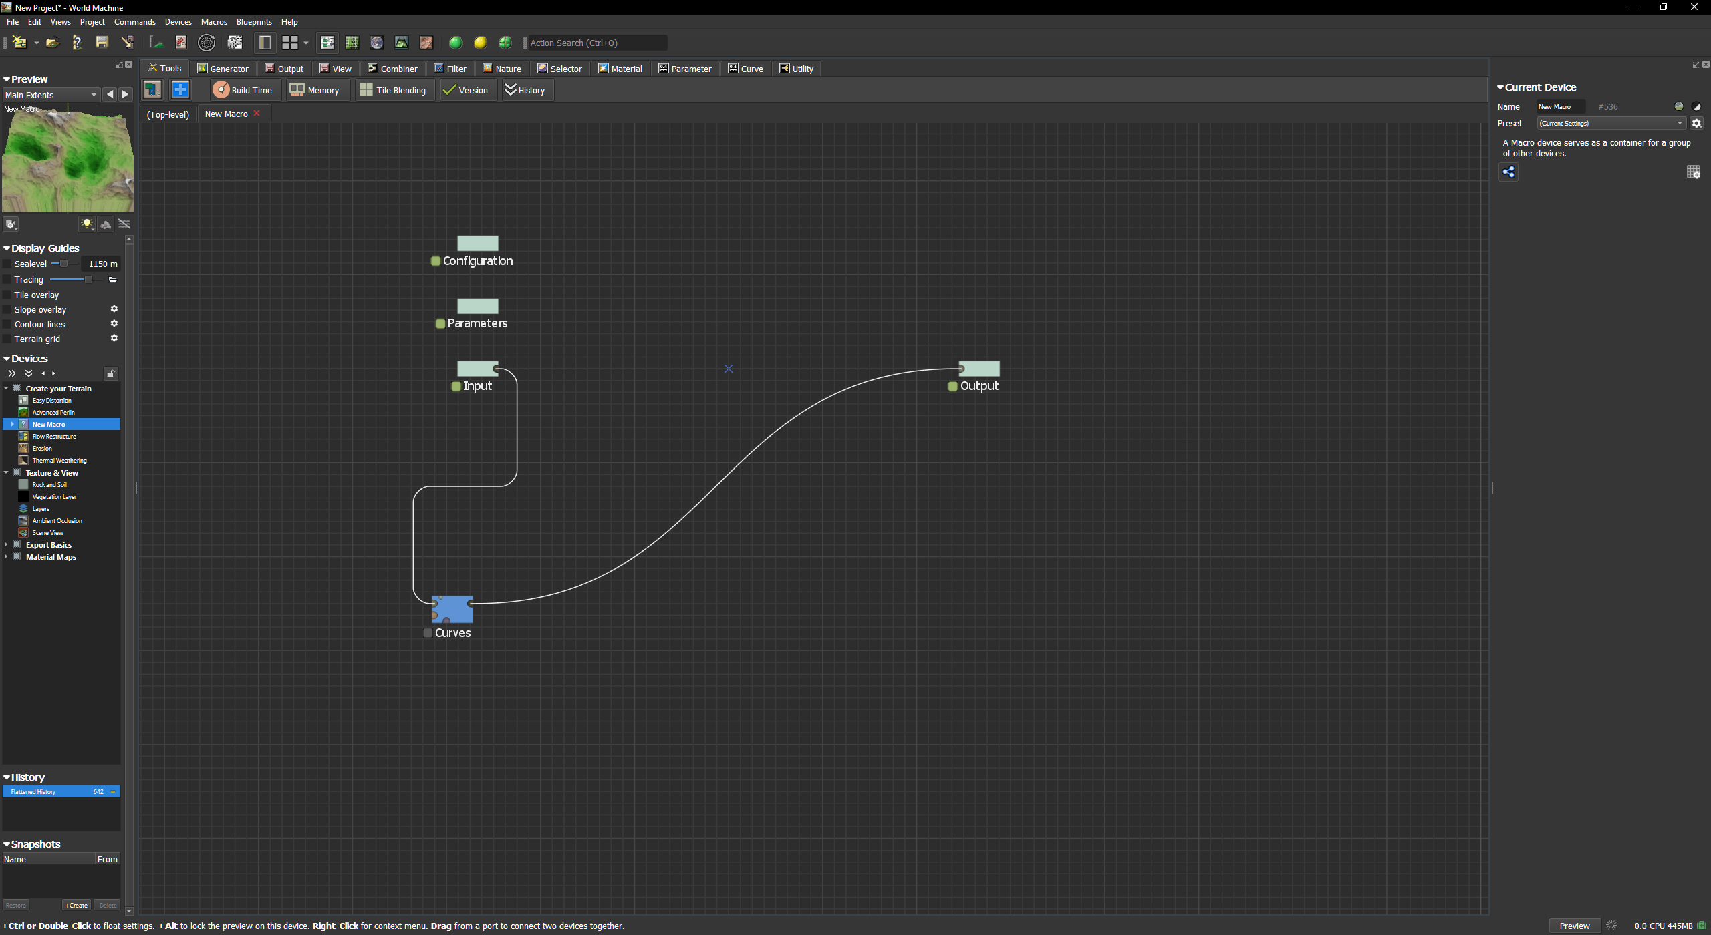Click the save project floppy disk icon

coord(102,43)
